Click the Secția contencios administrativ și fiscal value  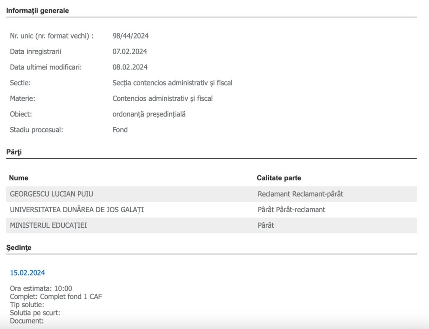tap(172, 83)
